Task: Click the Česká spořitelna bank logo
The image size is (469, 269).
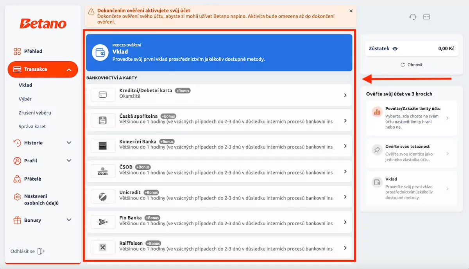Action: [103, 120]
